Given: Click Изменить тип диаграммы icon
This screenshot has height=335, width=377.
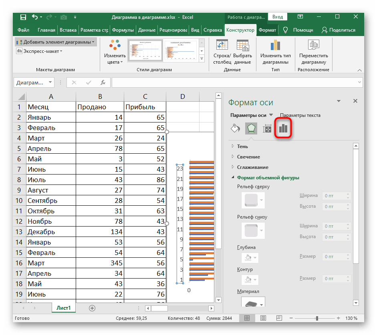Looking at the screenshot, I should coord(275,45).
